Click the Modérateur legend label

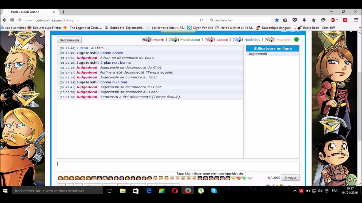(190, 39)
